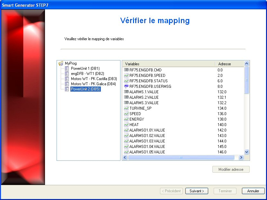This screenshot has height=200, width=267.
Task: Click the vertical scrollbar down arrow
Action: (x=246, y=152)
